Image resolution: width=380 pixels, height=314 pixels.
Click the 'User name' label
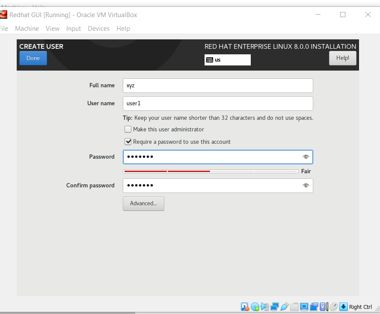pos(101,103)
